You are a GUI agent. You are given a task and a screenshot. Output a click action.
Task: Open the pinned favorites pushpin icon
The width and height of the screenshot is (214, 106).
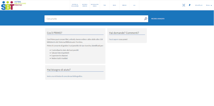(x=190, y=5)
